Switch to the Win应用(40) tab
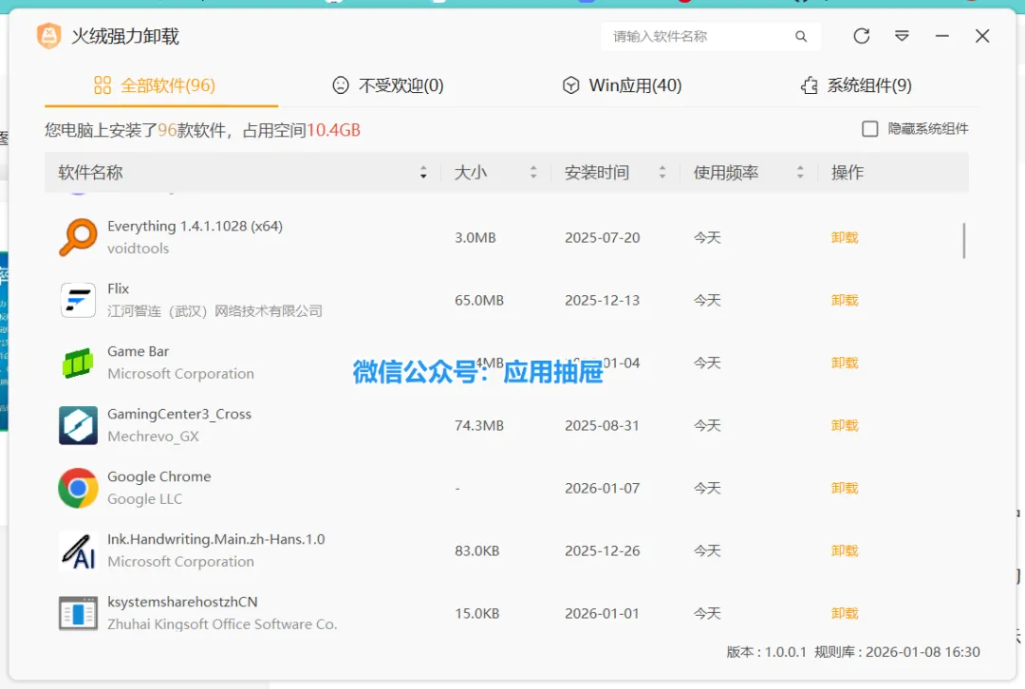Image resolution: width=1025 pixels, height=689 pixels. tap(623, 85)
